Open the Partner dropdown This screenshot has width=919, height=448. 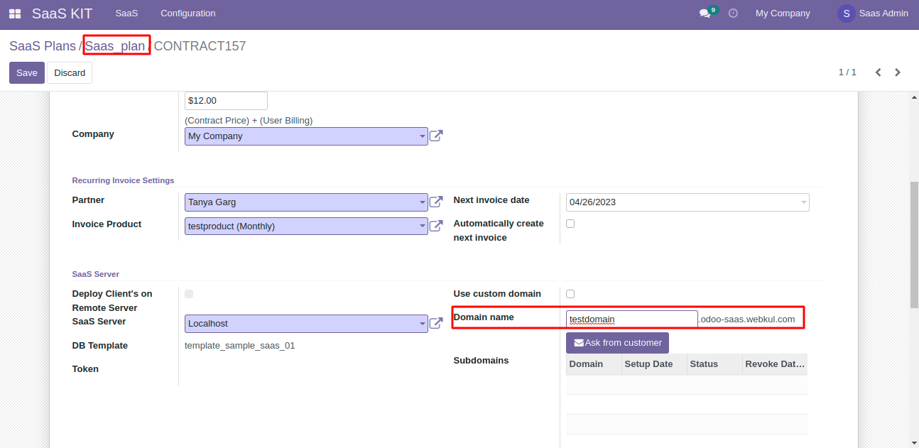[306, 202]
